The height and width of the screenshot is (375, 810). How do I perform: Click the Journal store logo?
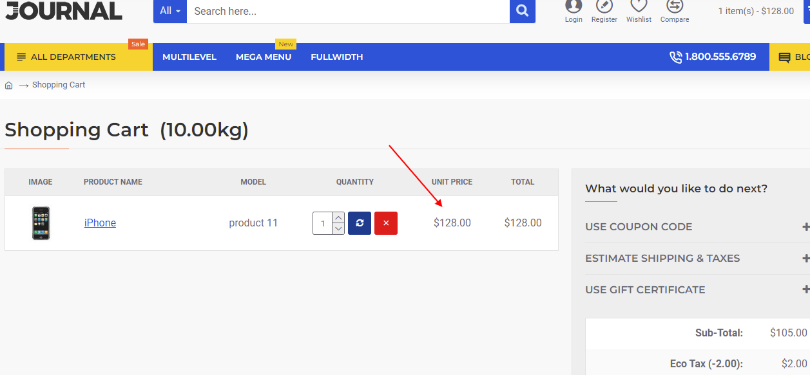click(x=64, y=10)
